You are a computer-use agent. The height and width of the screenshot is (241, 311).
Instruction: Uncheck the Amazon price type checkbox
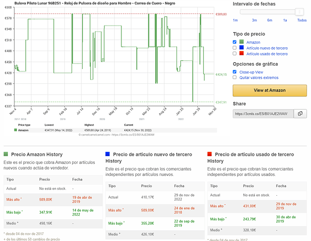point(235,42)
